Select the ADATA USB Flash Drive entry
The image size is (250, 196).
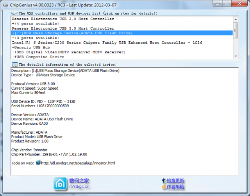122,33
